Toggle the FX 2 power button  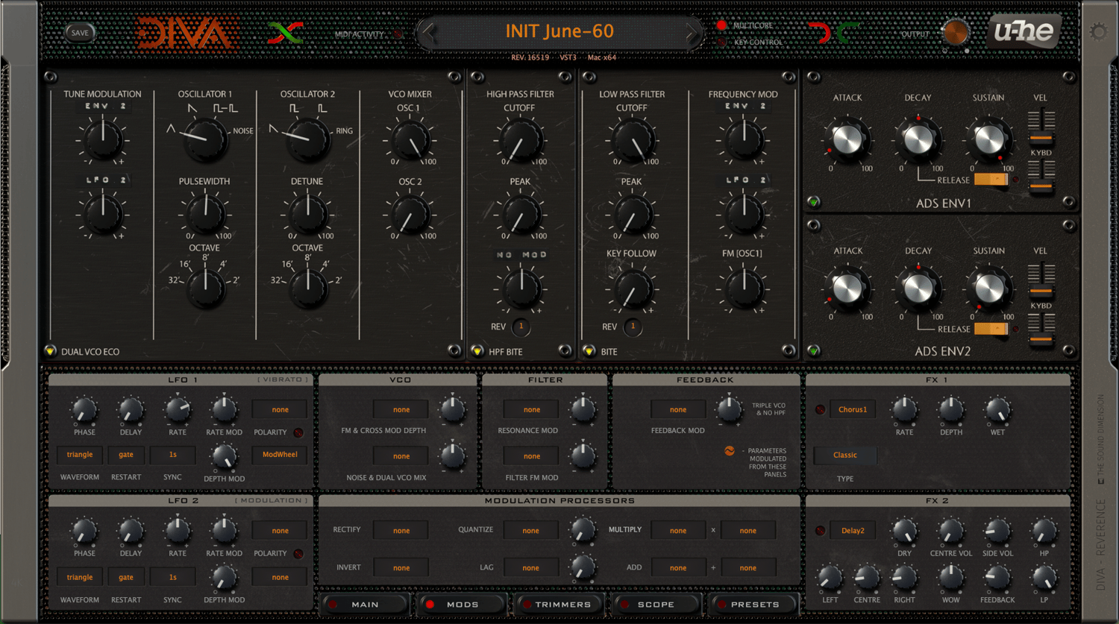[x=820, y=531]
